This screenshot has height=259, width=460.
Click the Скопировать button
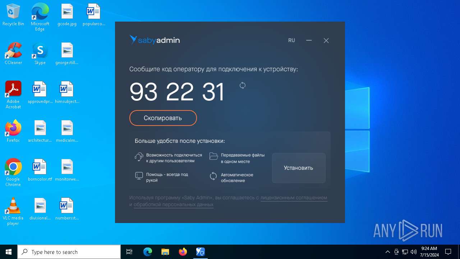[x=163, y=118]
